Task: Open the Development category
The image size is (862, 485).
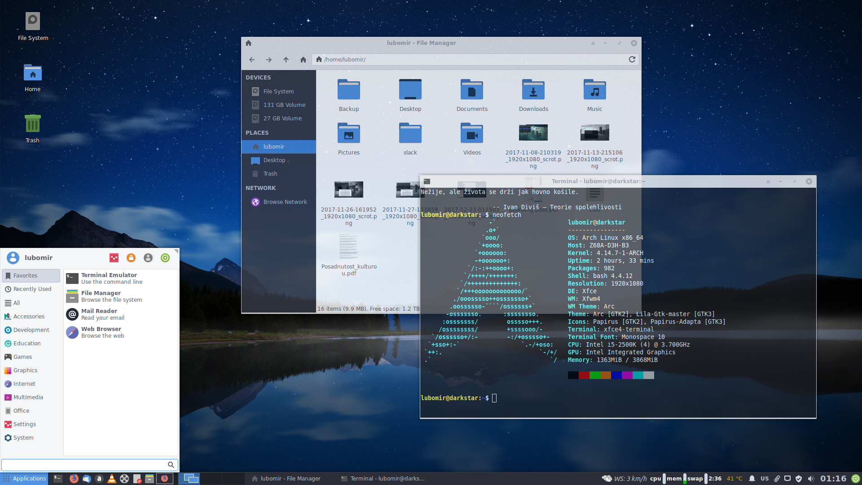Action: [31, 330]
